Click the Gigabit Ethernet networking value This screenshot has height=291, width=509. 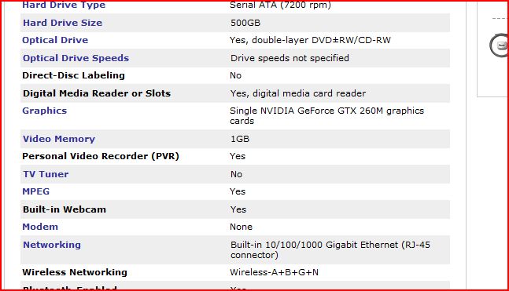point(330,250)
